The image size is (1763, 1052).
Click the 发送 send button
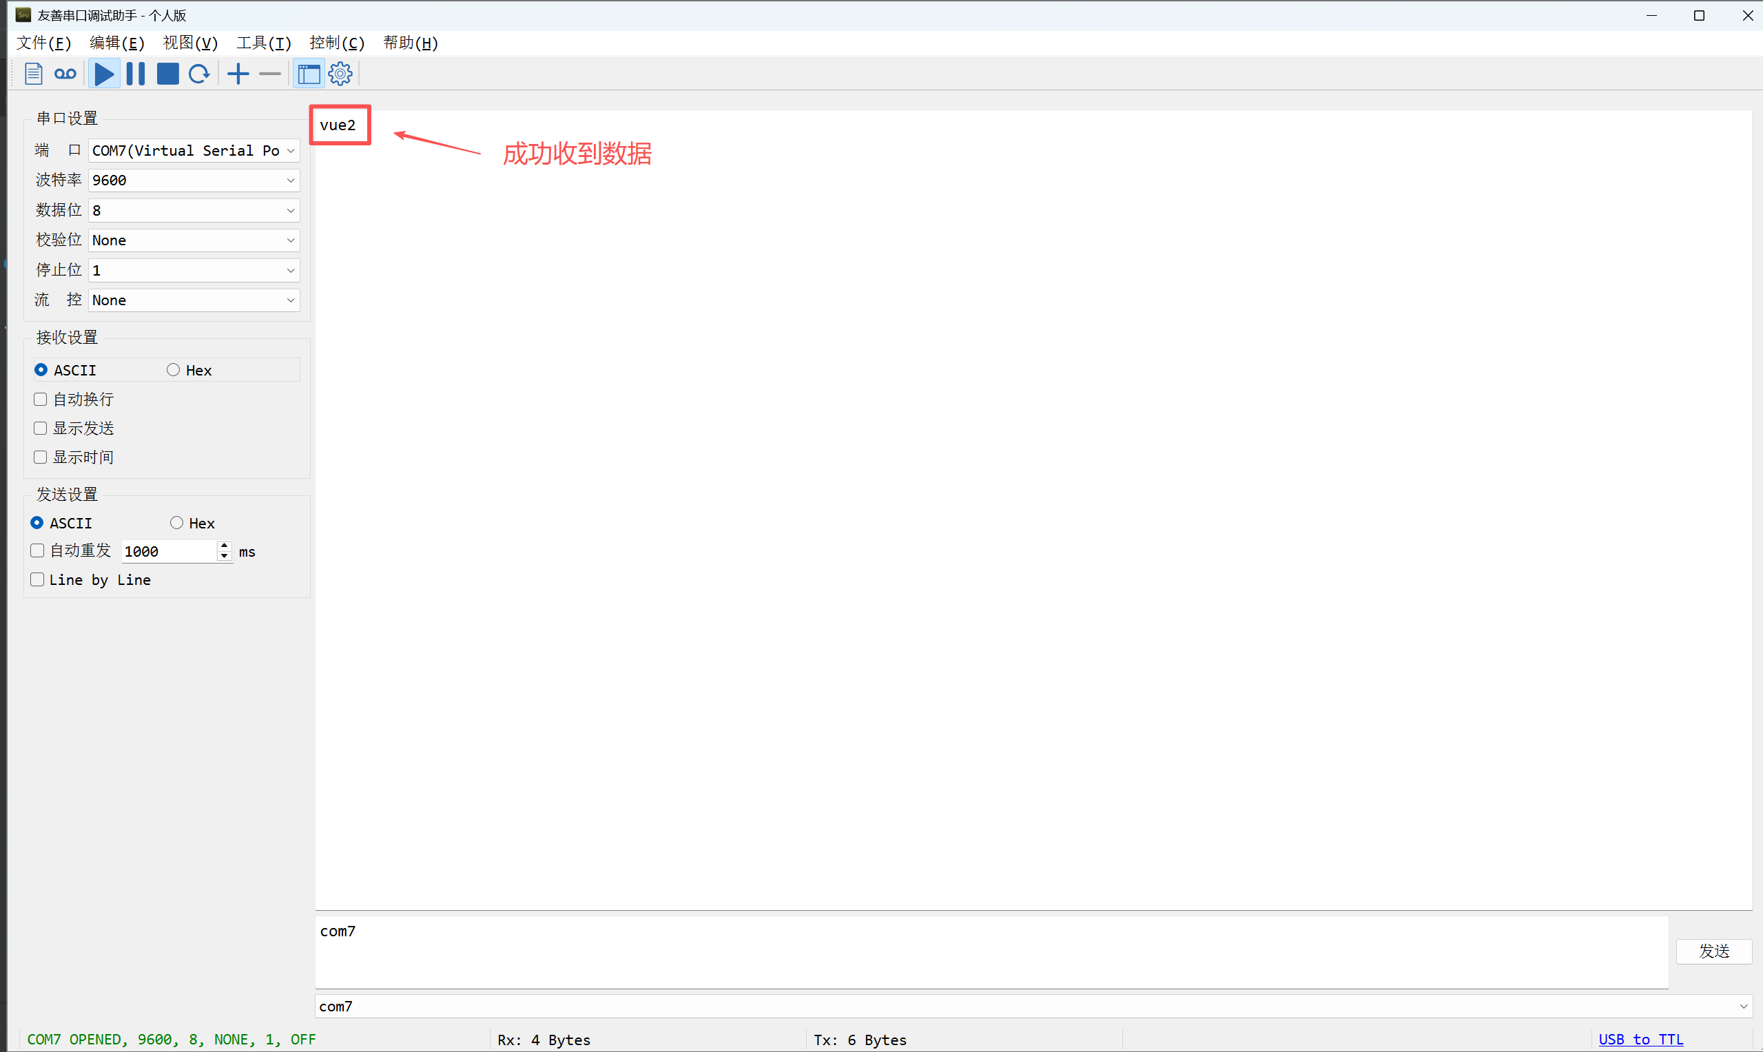click(1713, 951)
